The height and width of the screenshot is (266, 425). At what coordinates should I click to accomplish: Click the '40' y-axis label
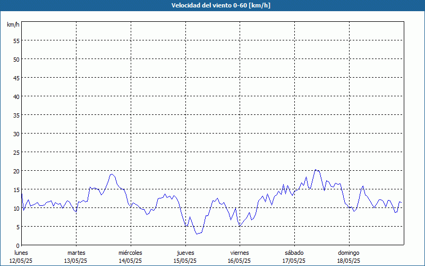pos(16,97)
